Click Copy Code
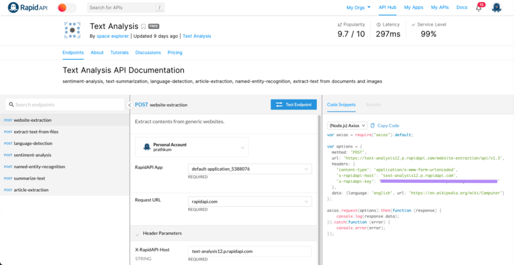 pyautogui.click(x=385, y=126)
